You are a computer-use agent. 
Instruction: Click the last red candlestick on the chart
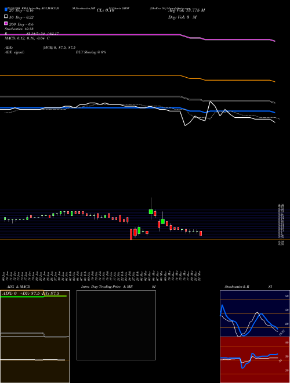pos(201,233)
